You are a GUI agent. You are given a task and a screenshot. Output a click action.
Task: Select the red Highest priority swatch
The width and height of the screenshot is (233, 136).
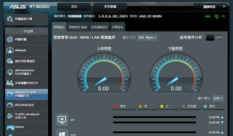click(x=116, y=106)
